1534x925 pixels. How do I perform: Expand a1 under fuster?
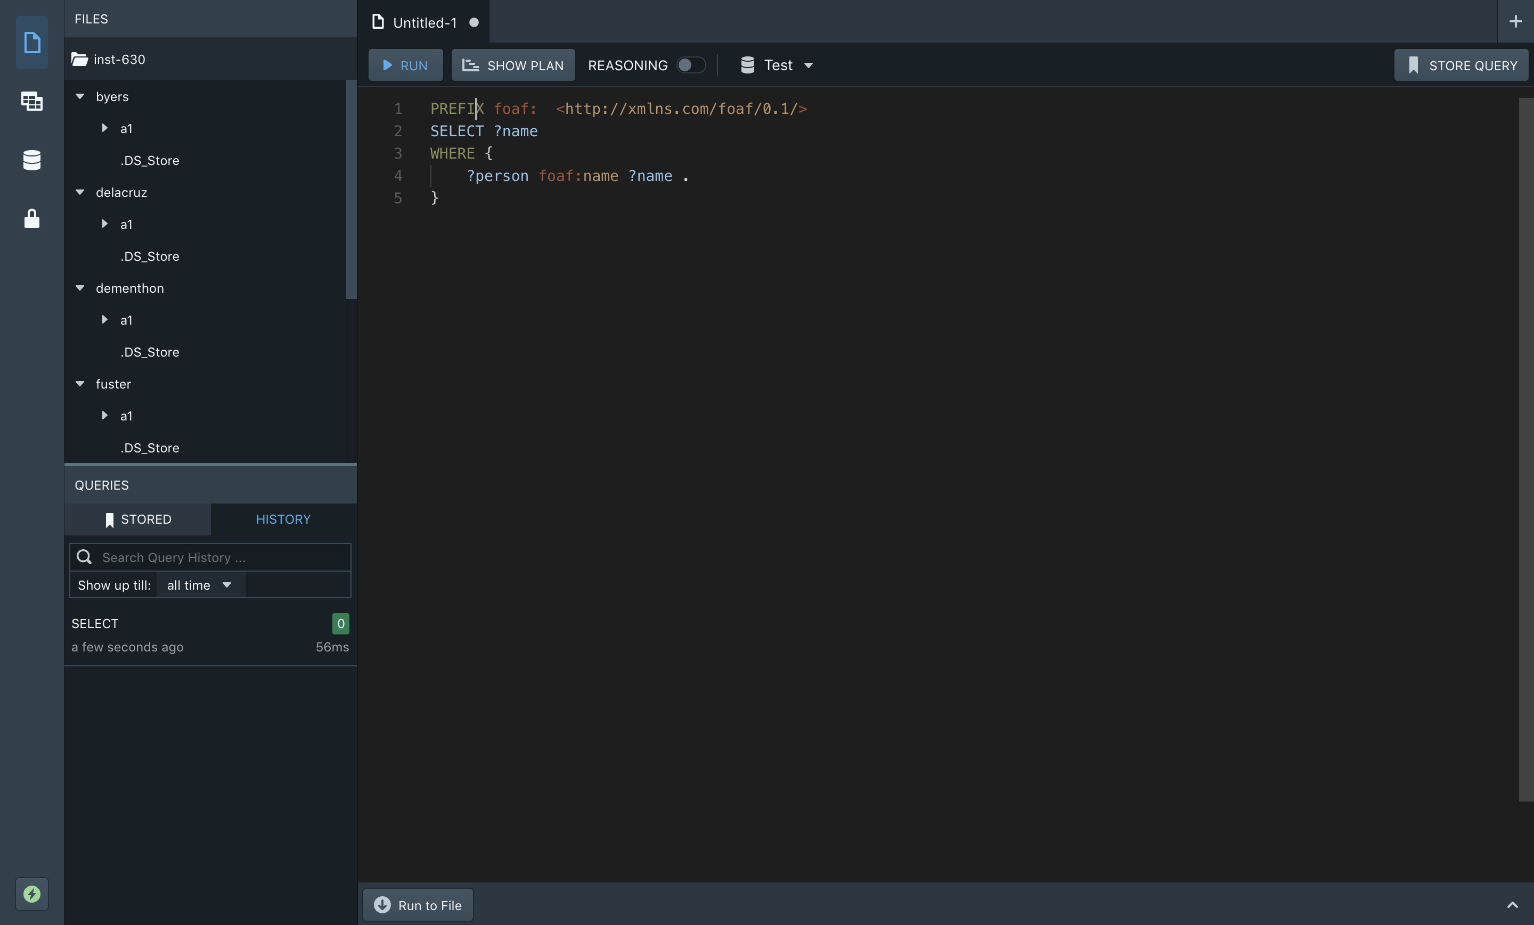[x=104, y=416]
